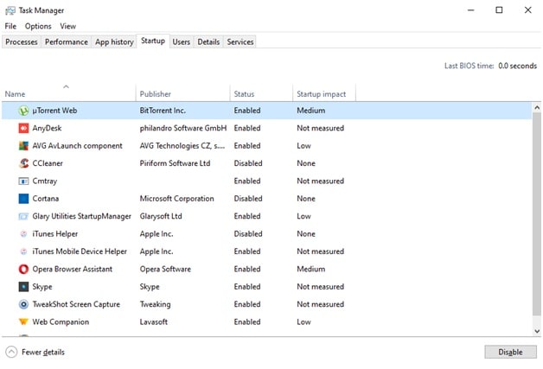
Task: Select the Cortana entry name
Action: click(46, 199)
